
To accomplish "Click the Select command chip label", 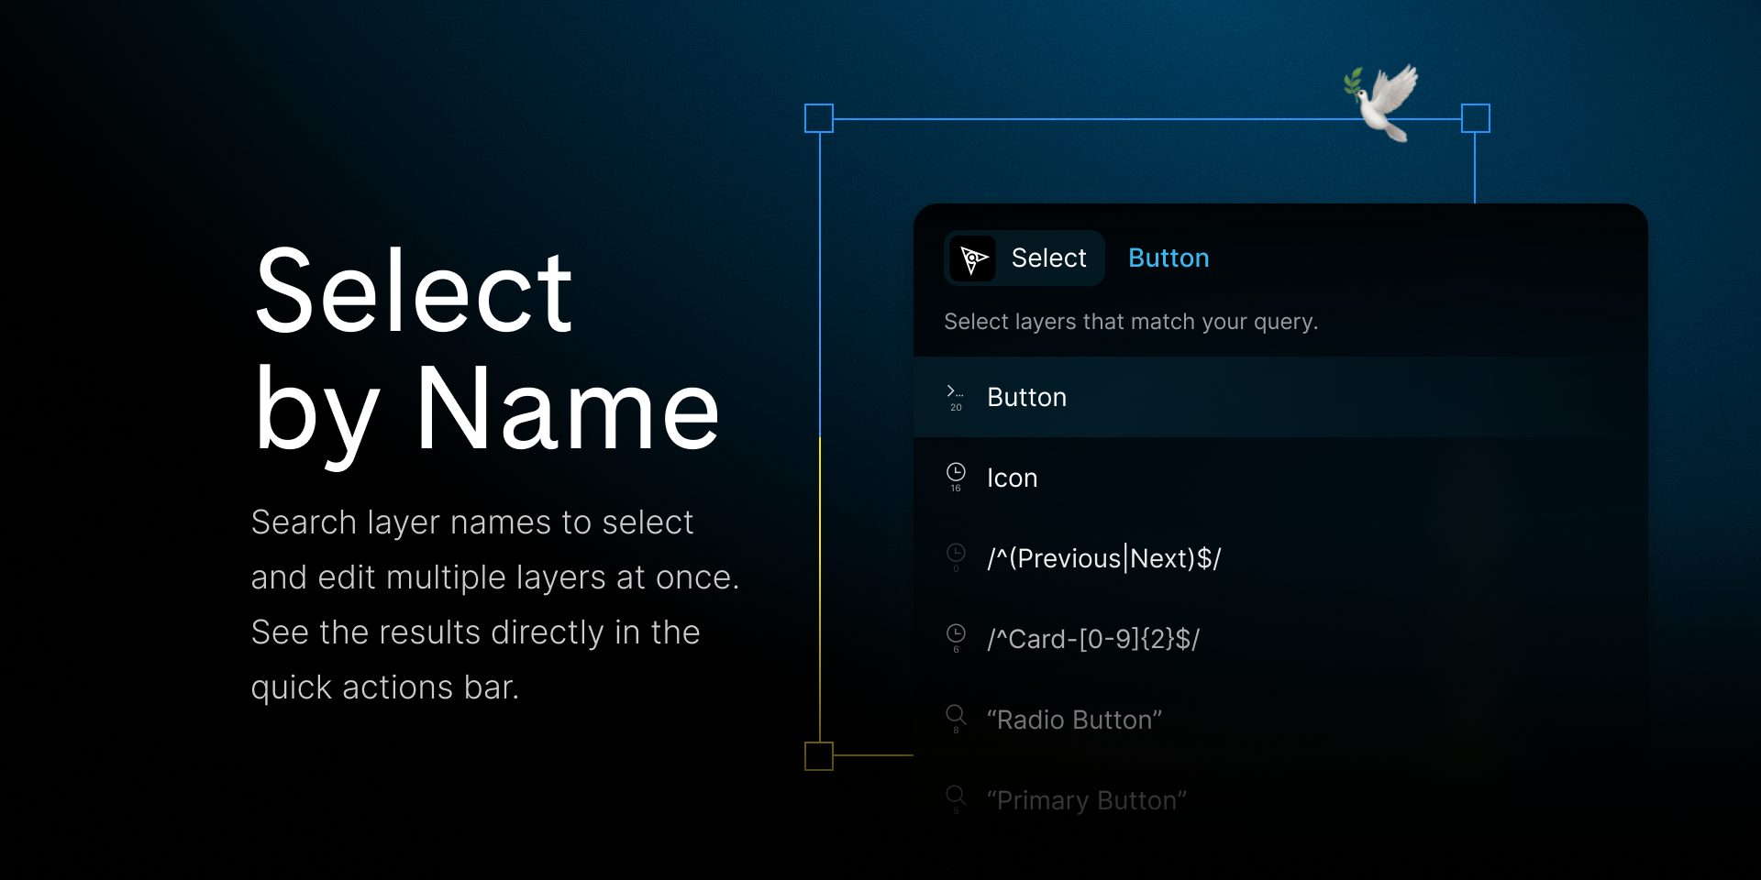I will pos(1048,258).
